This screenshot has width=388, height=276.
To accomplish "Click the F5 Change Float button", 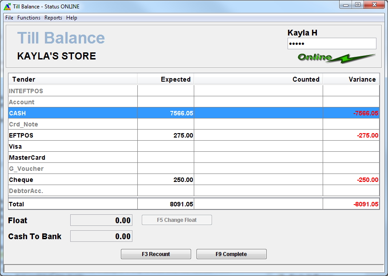I will [x=176, y=220].
